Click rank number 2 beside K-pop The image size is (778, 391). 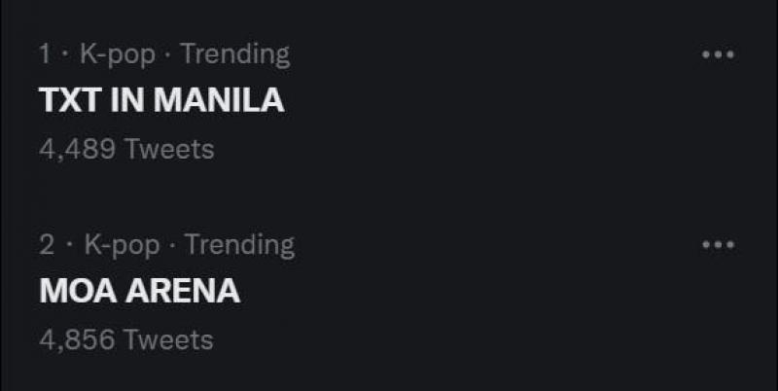click(x=47, y=245)
